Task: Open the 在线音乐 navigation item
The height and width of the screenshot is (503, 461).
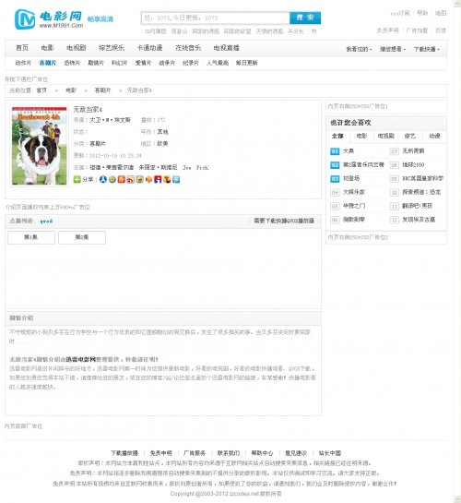Action: (188, 48)
